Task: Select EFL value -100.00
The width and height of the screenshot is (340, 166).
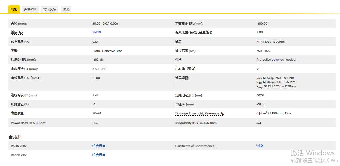Action: 262,24
